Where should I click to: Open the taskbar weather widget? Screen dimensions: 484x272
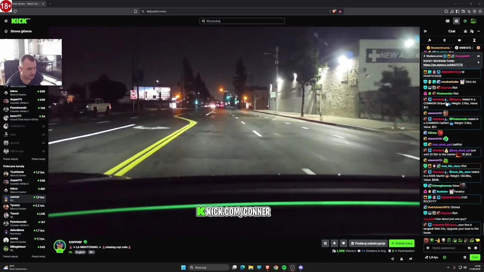coord(15,267)
